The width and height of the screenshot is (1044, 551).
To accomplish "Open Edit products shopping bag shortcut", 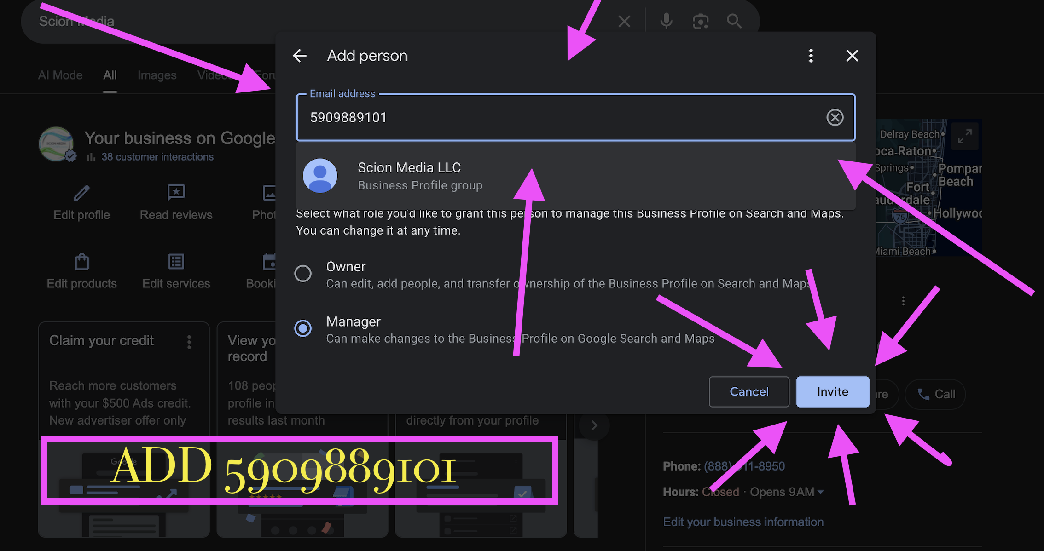I will [82, 271].
